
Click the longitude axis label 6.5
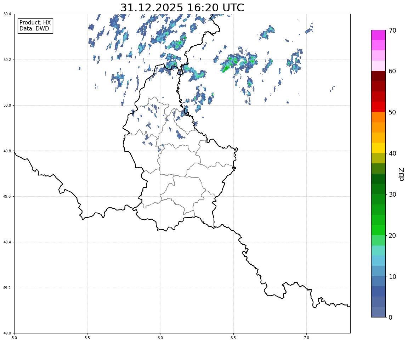[233, 338]
